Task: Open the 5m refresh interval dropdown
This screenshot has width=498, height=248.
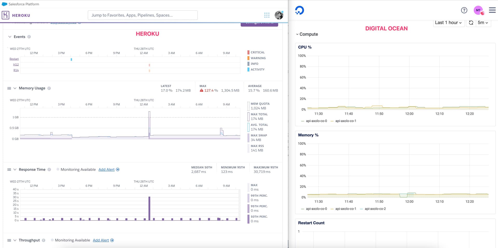Action: (483, 23)
